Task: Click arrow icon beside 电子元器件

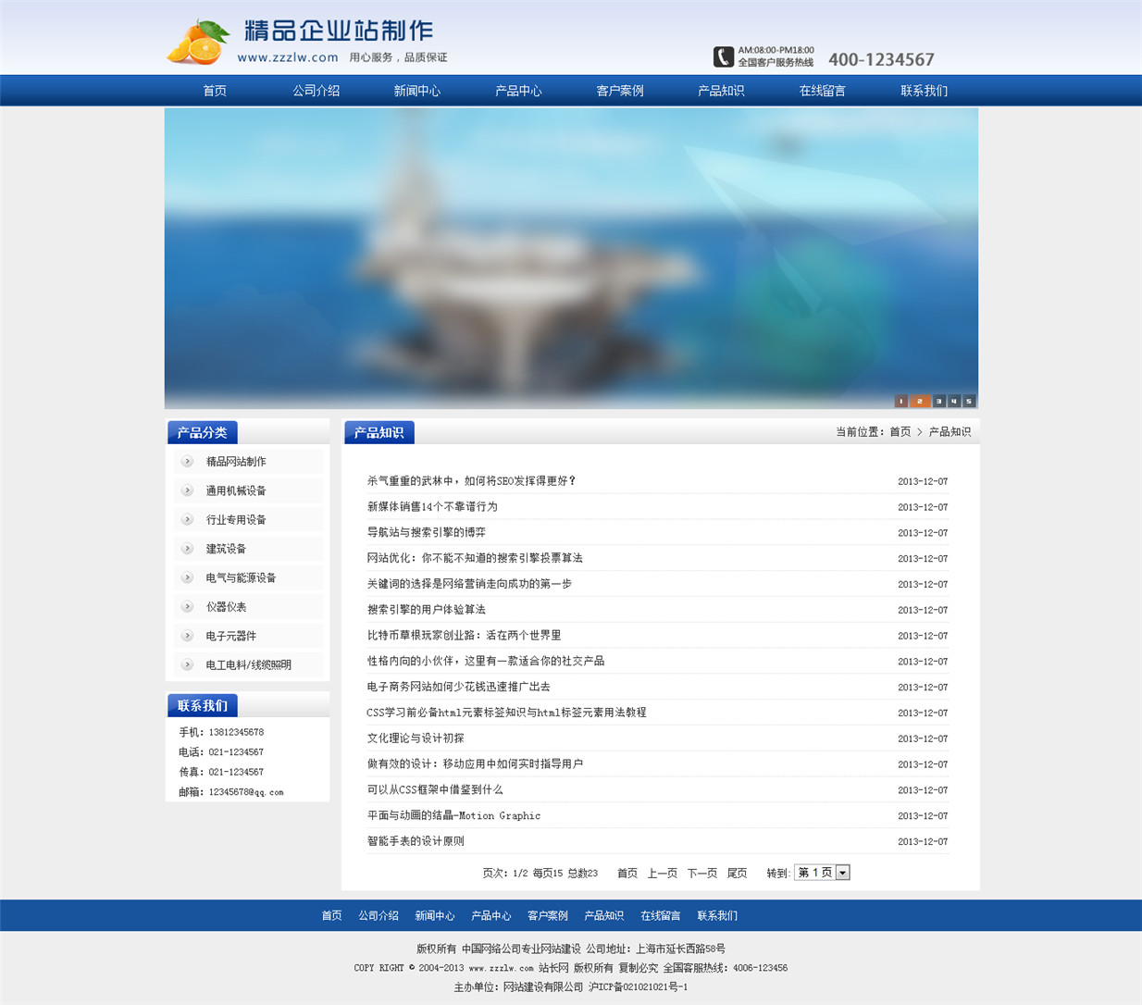Action: pyautogui.click(x=187, y=636)
